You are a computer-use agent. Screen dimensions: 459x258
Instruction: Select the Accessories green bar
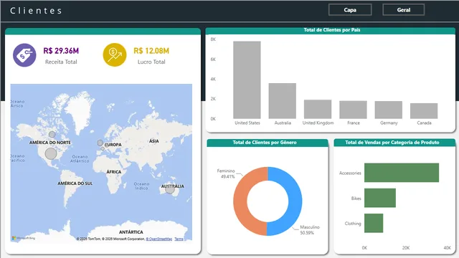click(x=402, y=173)
